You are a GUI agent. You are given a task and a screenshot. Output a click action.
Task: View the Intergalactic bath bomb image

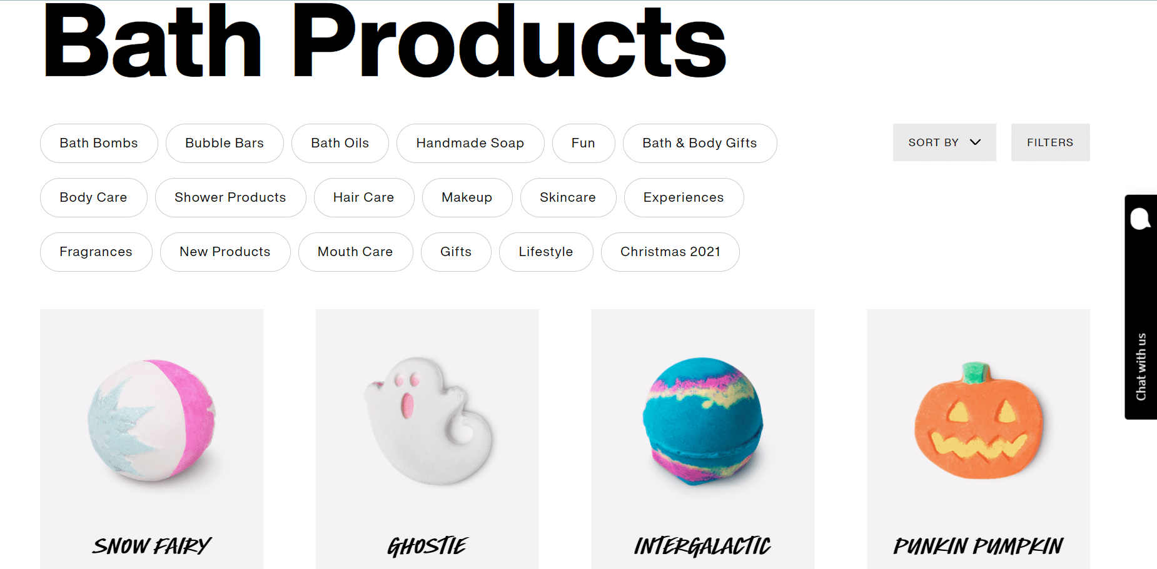(x=703, y=421)
